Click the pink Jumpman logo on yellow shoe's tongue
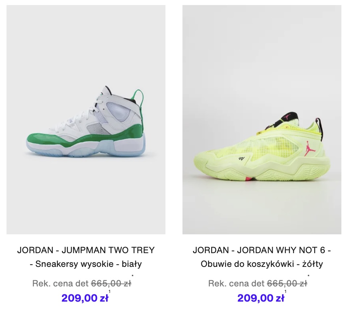349x311 pixels. (x=288, y=117)
